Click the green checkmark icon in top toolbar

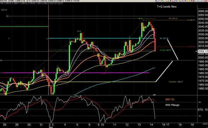pos(162,1)
